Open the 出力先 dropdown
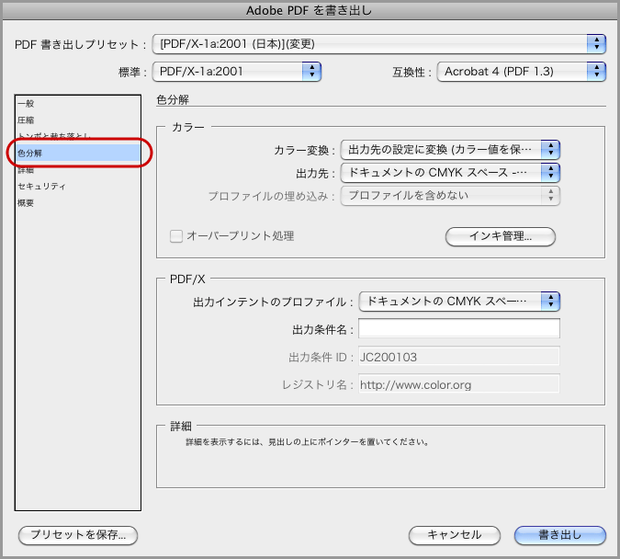 point(450,173)
